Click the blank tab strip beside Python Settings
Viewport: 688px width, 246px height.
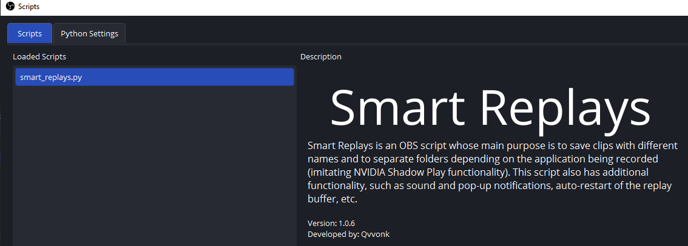coord(406,34)
